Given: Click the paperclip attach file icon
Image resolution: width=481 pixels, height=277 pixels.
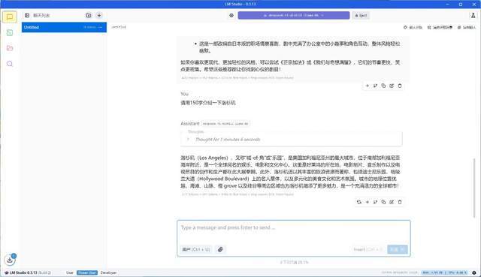Looking at the screenshot, I should click(220, 249).
